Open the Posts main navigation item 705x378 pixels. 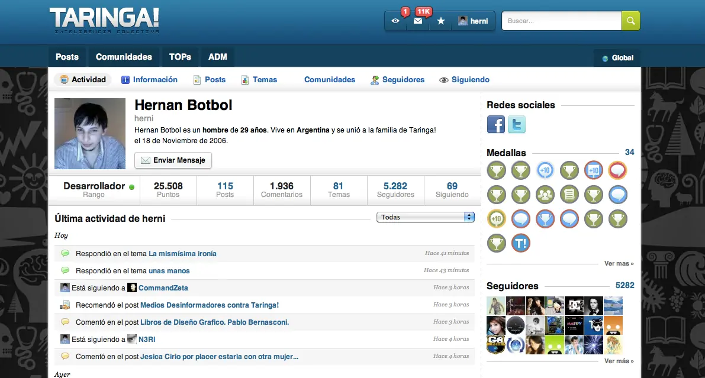[x=67, y=57]
